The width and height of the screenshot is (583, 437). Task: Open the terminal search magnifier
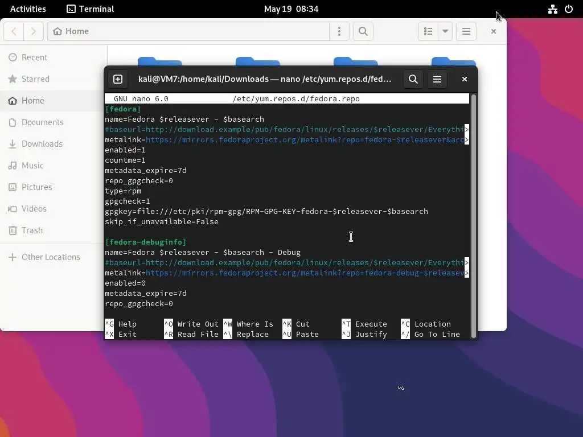pyautogui.click(x=413, y=79)
